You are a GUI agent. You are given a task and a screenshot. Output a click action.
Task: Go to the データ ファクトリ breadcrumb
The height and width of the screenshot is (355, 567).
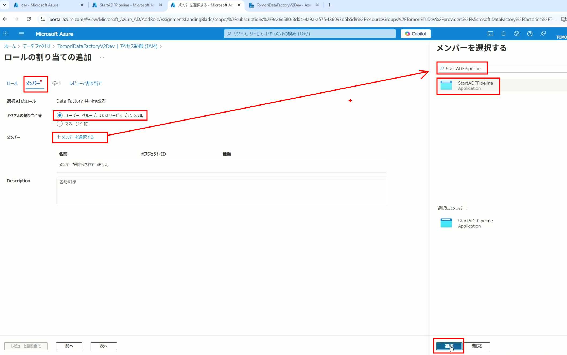coord(36,46)
